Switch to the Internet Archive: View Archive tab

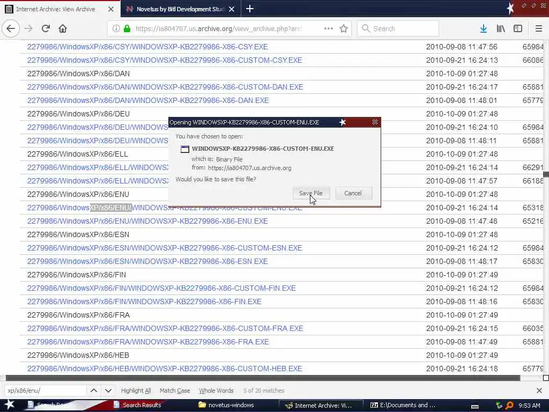60,9
